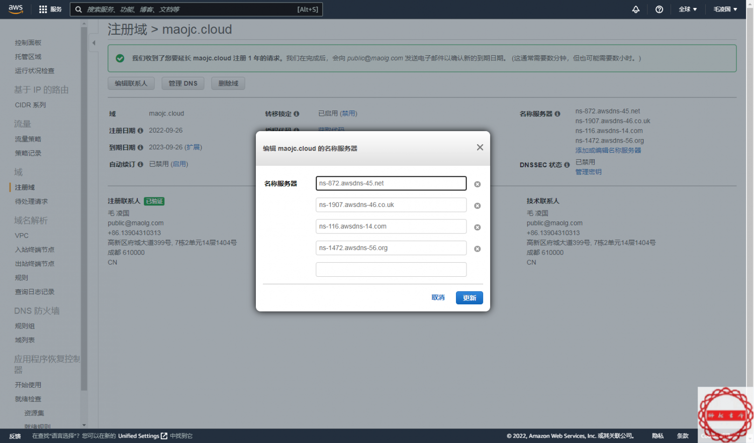
Task: Show info for expiration date
Action: pyautogui.click(x=140, y=148)
